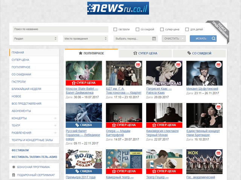
Task: Toggle the супер-цена checkbox
Action: tap(162, 29)
